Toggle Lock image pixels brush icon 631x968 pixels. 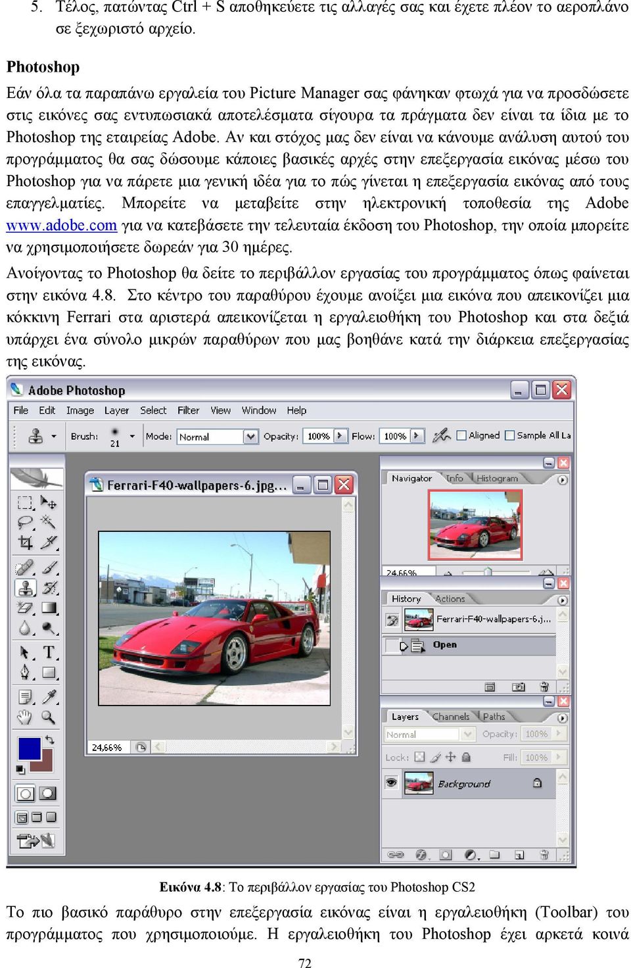(435, 757)
